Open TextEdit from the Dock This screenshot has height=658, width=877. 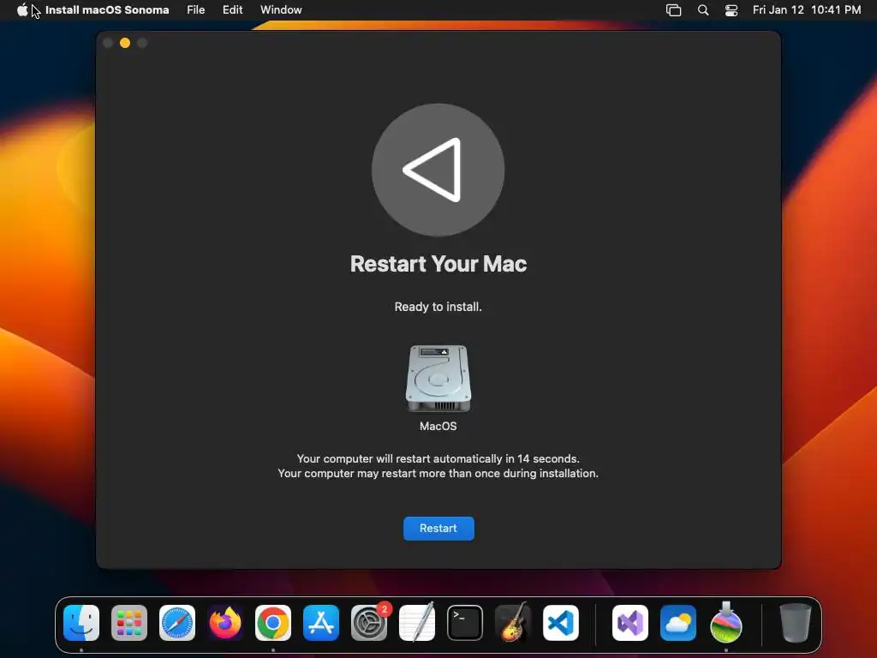pyautogui.click(x=417, y=623)
